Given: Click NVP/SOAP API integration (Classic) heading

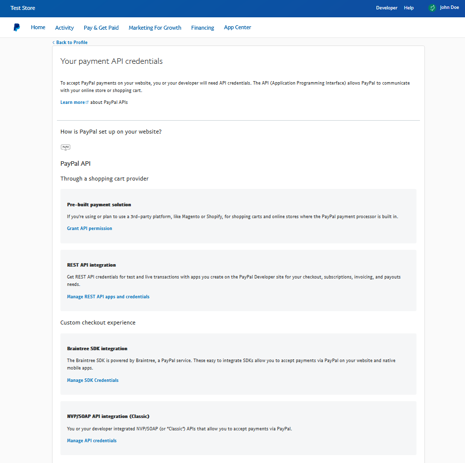Looking at the screenshot, I should (x=108, y=416).
